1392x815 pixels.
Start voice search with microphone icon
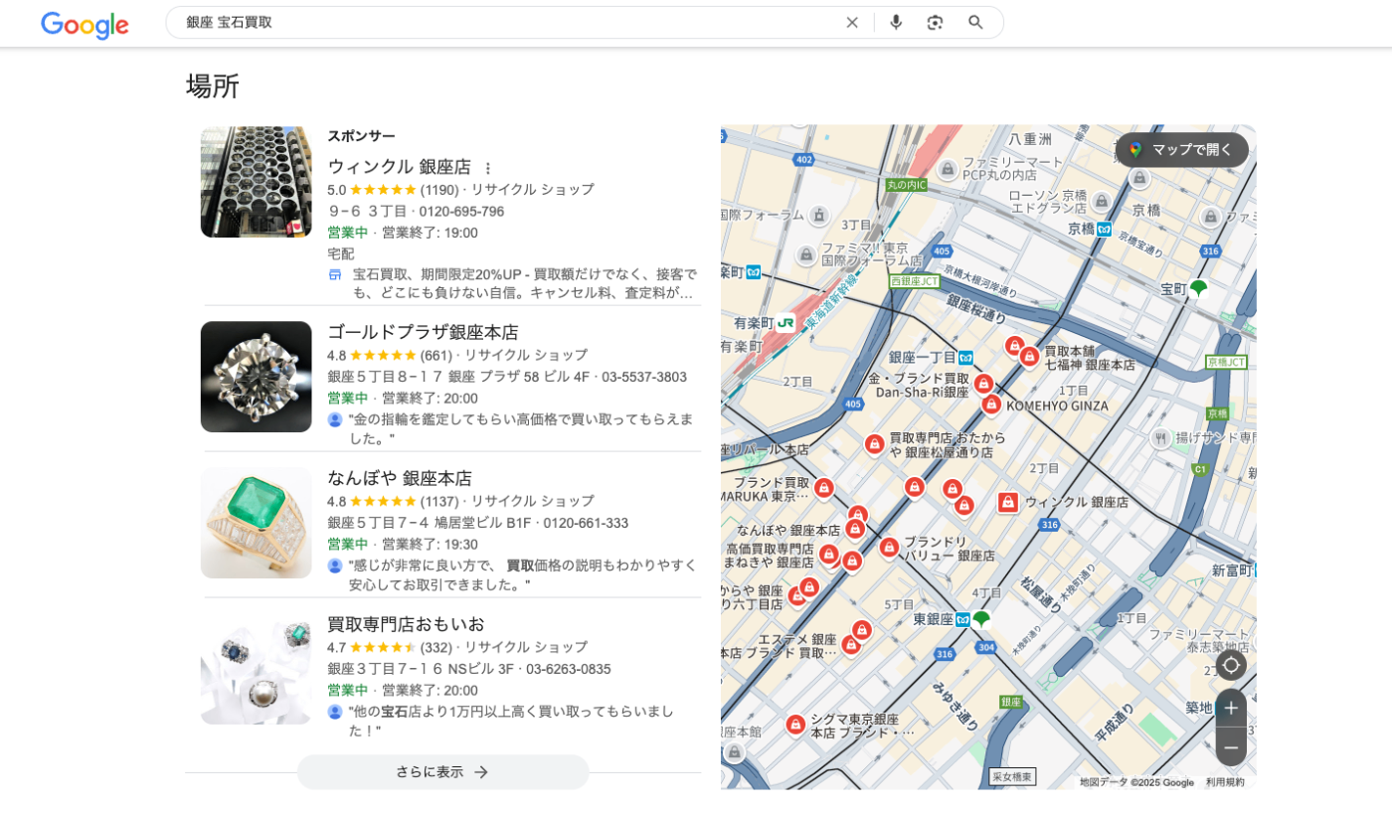tap(896, 23)
